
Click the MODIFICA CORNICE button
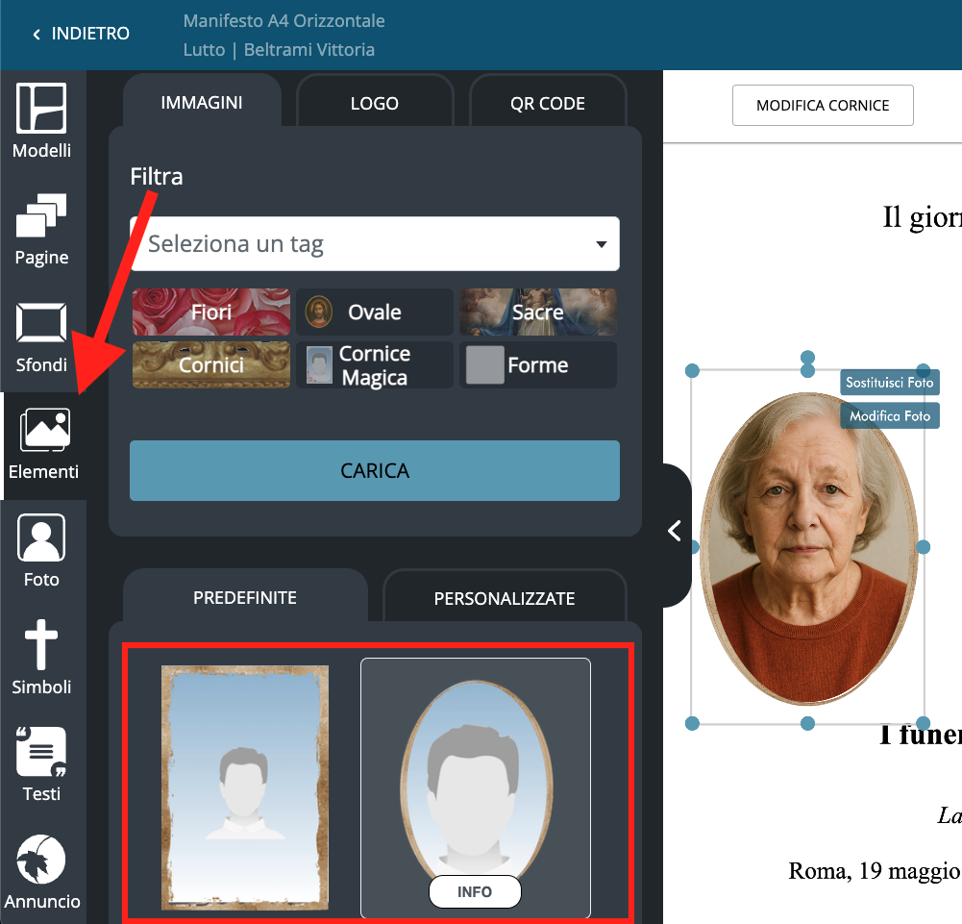pyautogui.click(x=822, y=106)
